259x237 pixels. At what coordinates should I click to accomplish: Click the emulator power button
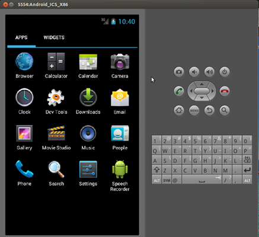[225, 72]
